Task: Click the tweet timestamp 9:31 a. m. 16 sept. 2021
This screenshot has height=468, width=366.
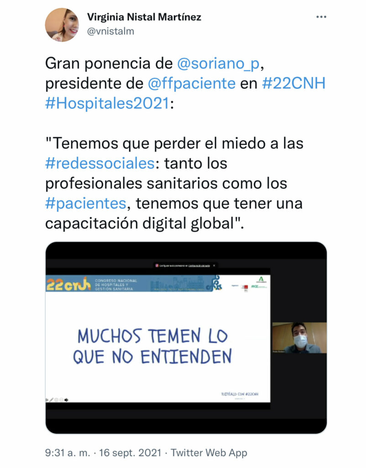Action: [x=103, y=452]
